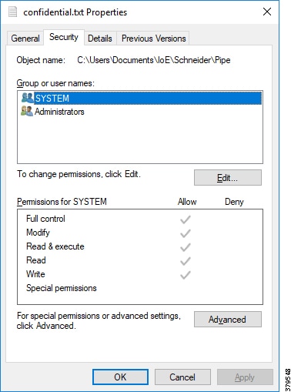The image size is (291, 392).
Task: Open the Details tab
Action: pos(100,39)
